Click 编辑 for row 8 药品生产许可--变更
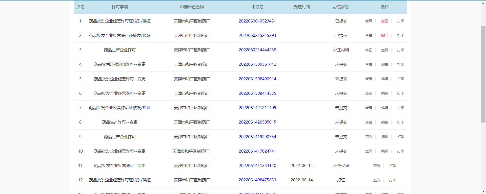Image resolution: width=486 pixels, height=194 pixels. [384, 122]
